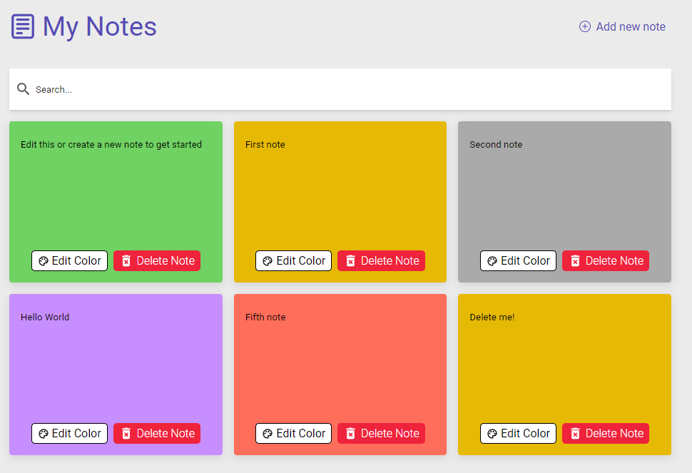
Task: Click trash icon on the Fifth note card
Action: point(350,434)
